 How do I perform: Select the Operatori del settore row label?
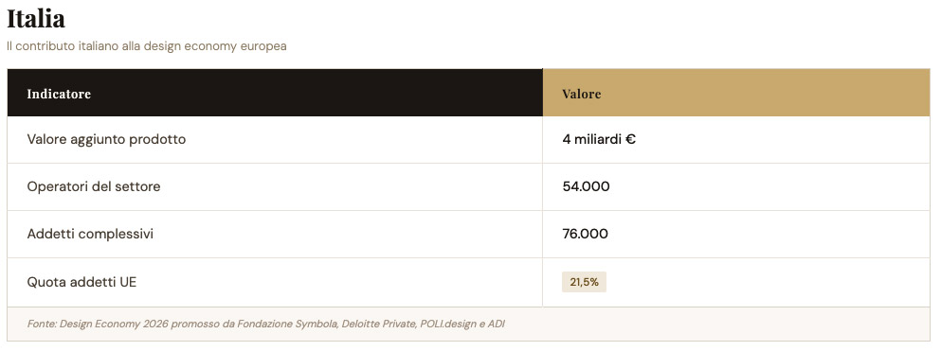[x=94, y=187]
